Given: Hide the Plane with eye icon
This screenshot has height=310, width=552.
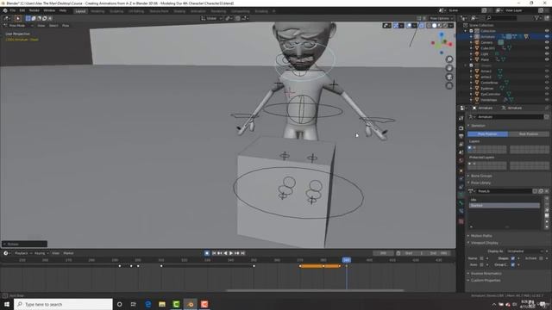Looking at the screenshot, I should 547,59.
